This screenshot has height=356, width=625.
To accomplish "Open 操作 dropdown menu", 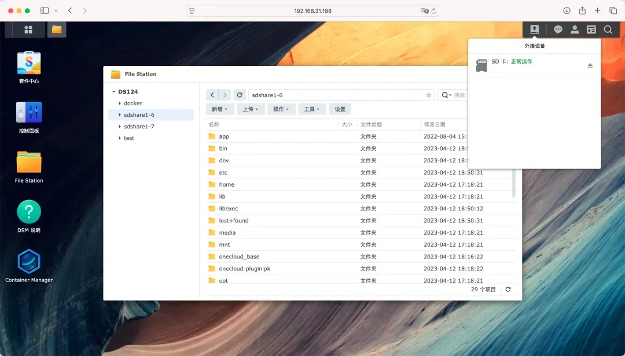I will pyautogui.click(x=281, y=109).
